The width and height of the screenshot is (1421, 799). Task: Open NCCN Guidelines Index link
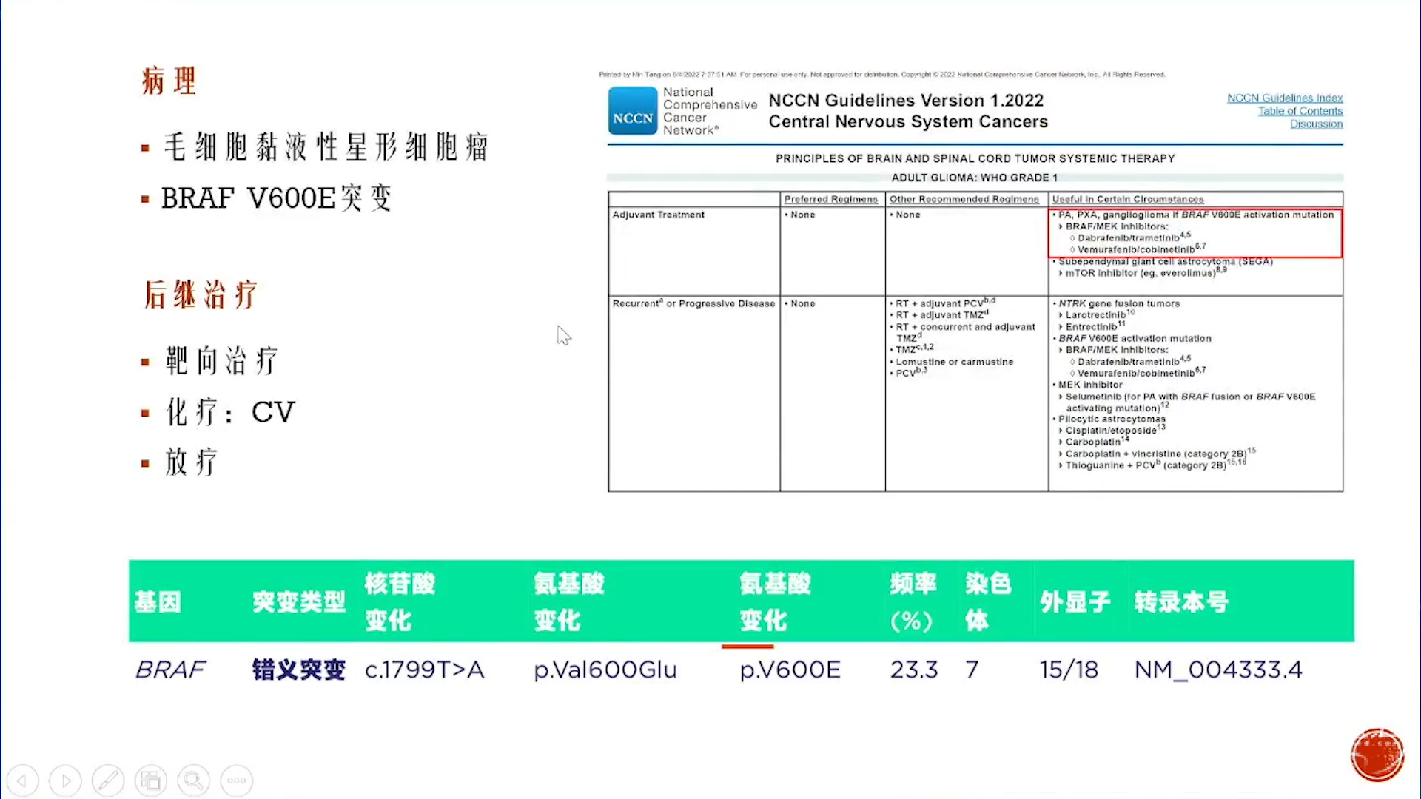tap(1284, 98)
